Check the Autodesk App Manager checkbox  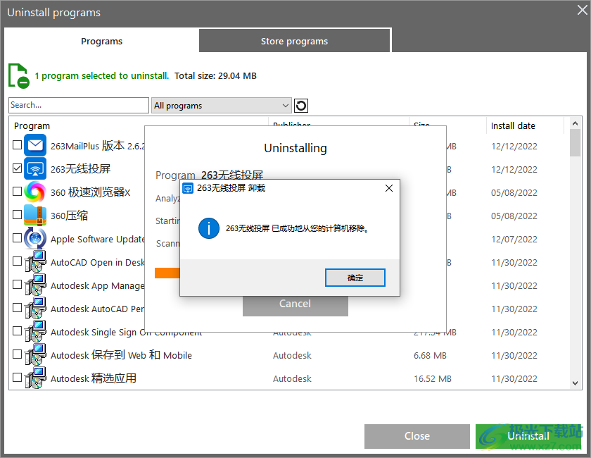point(17,285)
